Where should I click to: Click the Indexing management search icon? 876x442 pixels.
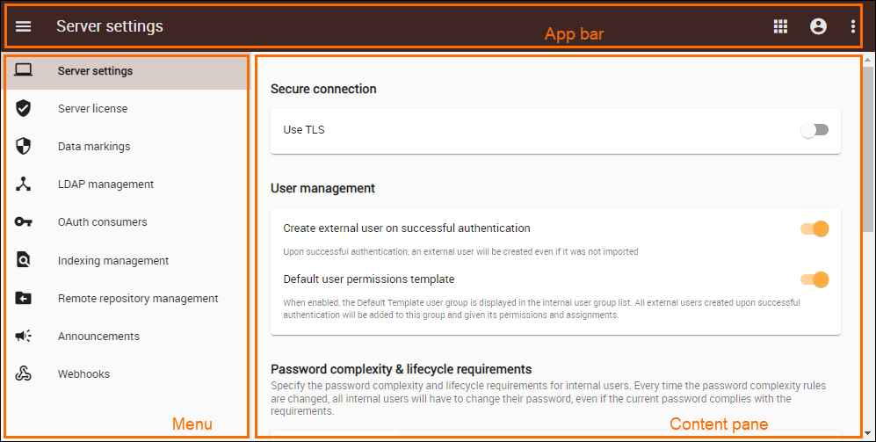click(24, 260)
